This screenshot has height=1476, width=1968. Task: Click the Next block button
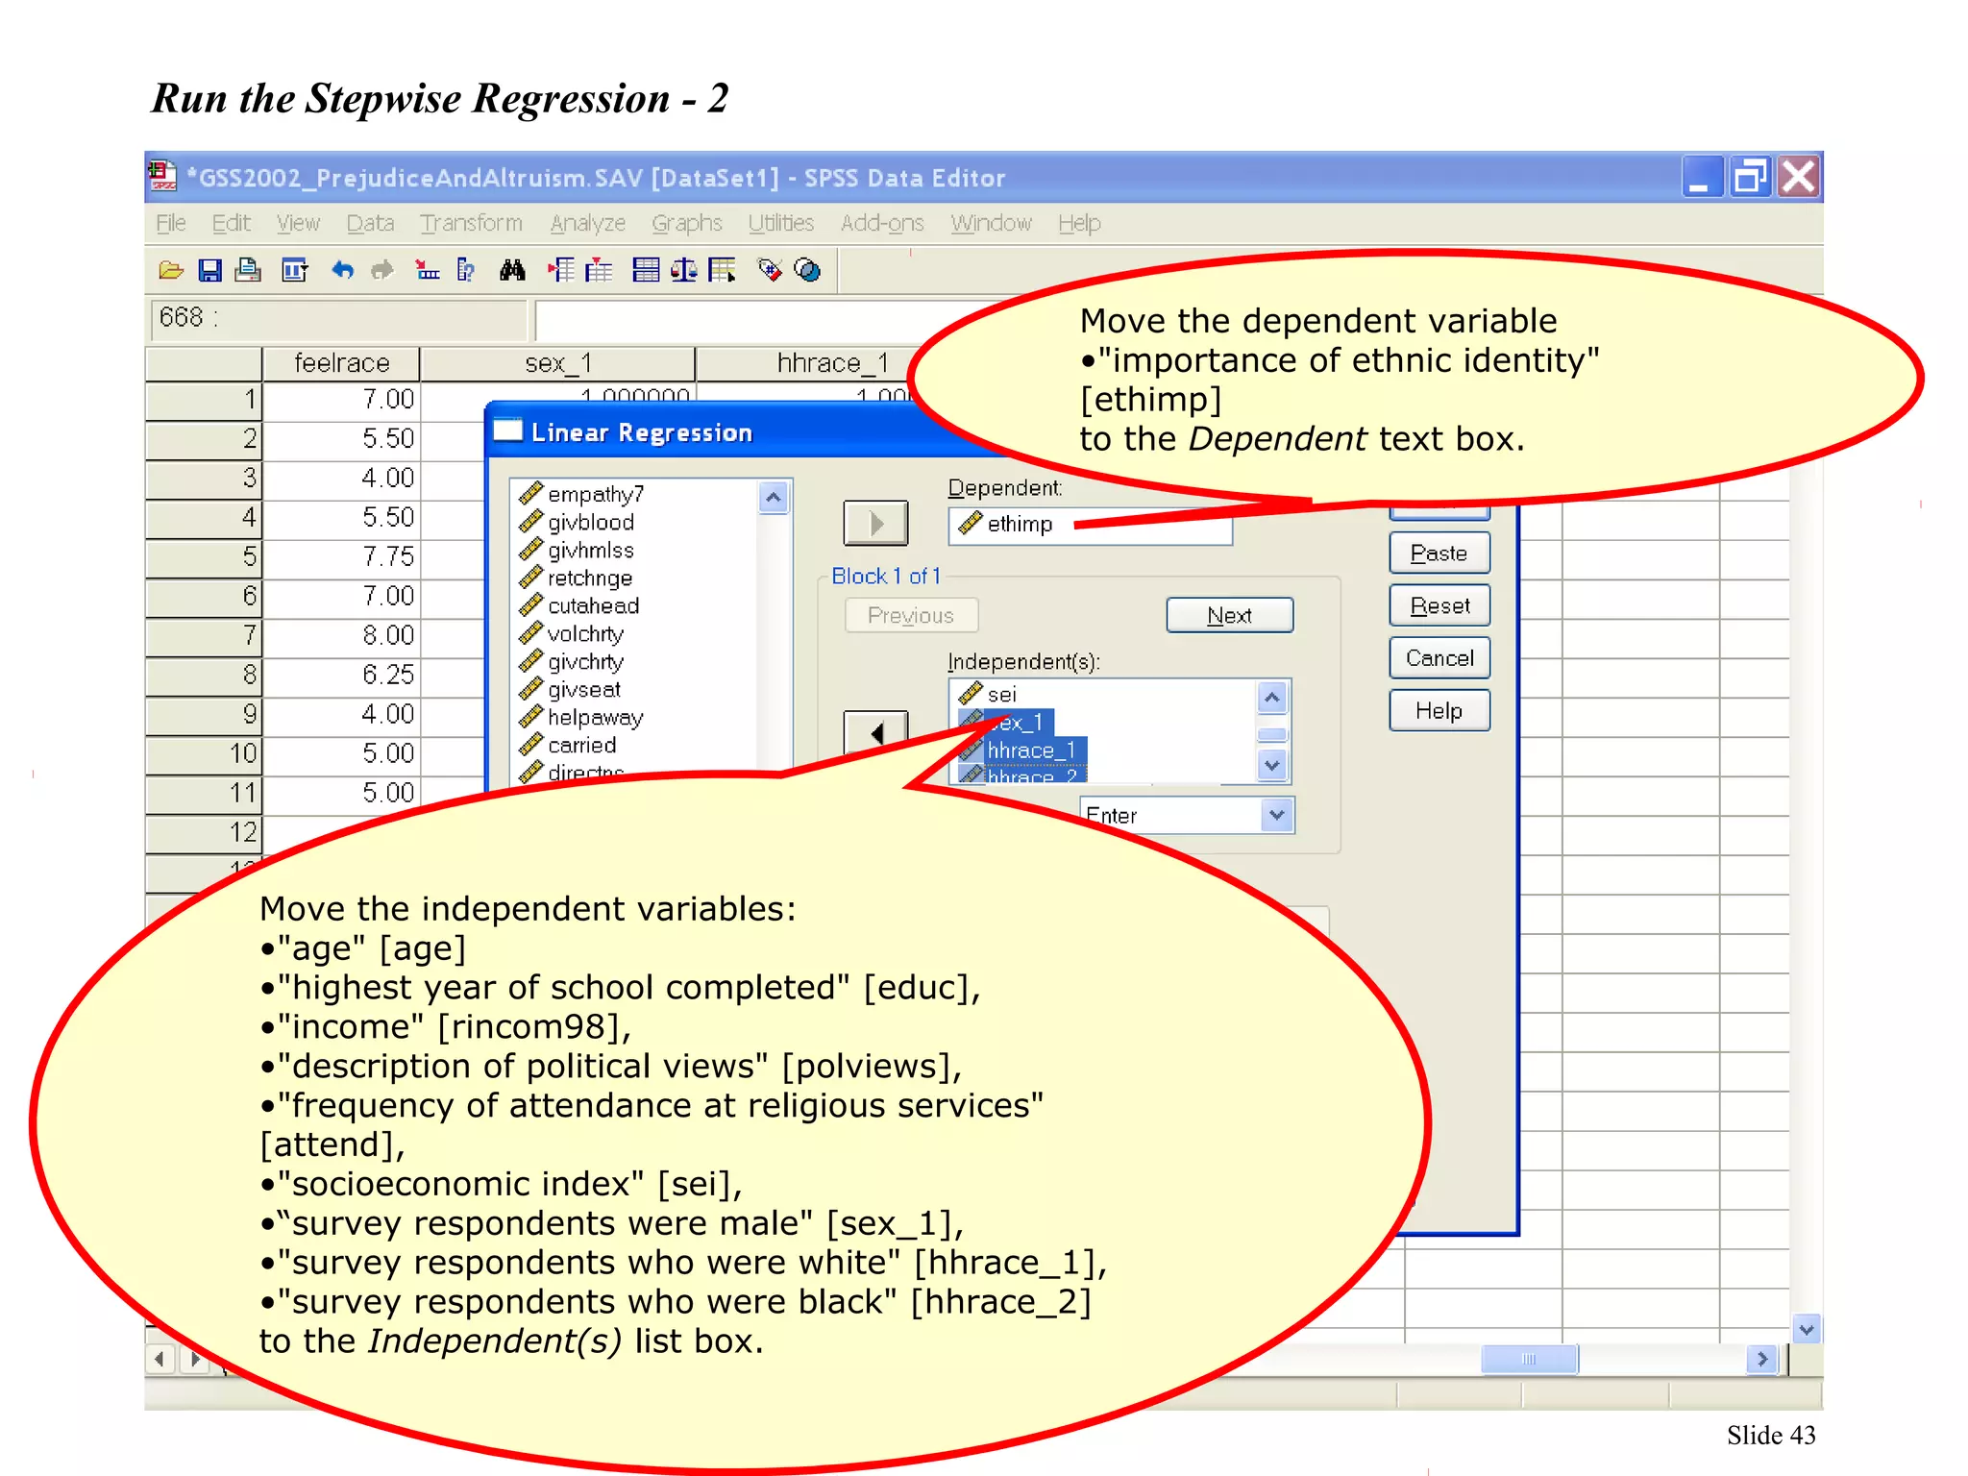[x=1229, y=615]
